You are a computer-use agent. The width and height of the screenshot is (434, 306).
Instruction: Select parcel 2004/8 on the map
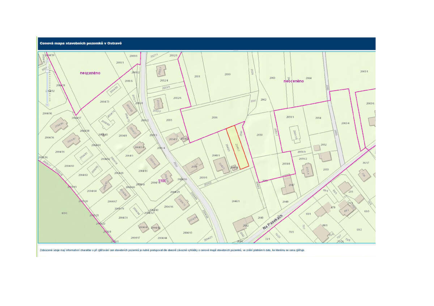click(x=123, y=135)
